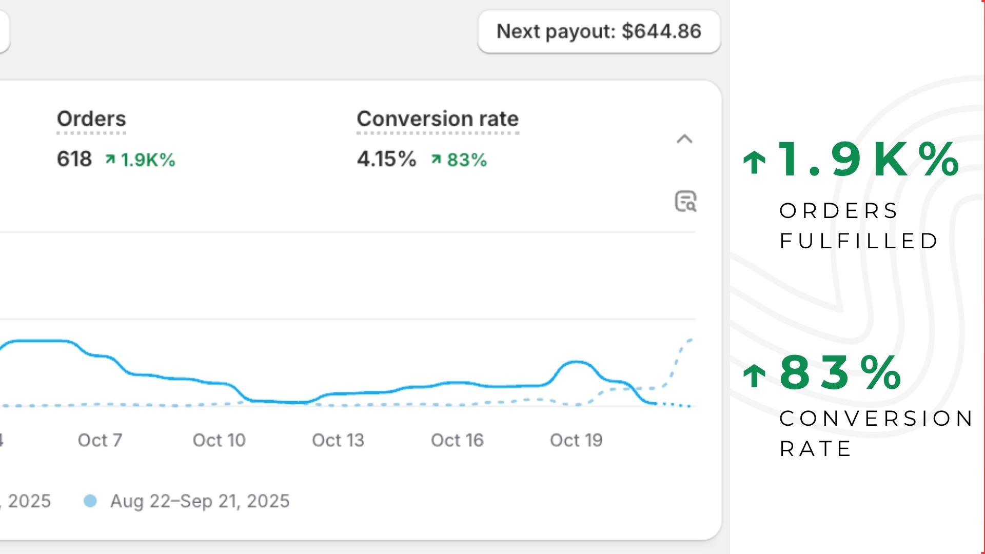The width and height of the screenshot is (985, 554).
Task: Click the Next payout: $644.86 button
Action: (599, 32)
